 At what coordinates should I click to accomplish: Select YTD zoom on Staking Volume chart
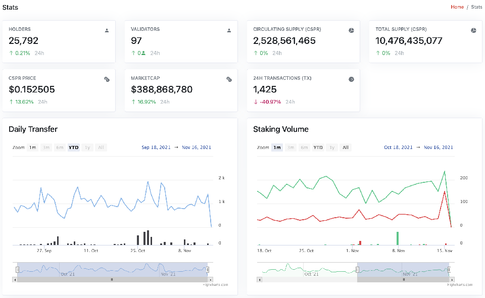(318, 147)
